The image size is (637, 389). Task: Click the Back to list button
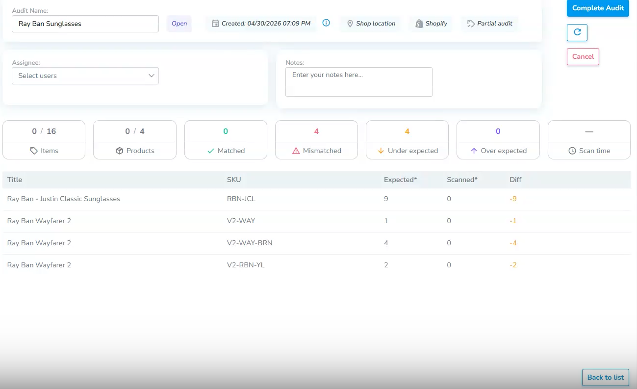[x=606, y=377]
